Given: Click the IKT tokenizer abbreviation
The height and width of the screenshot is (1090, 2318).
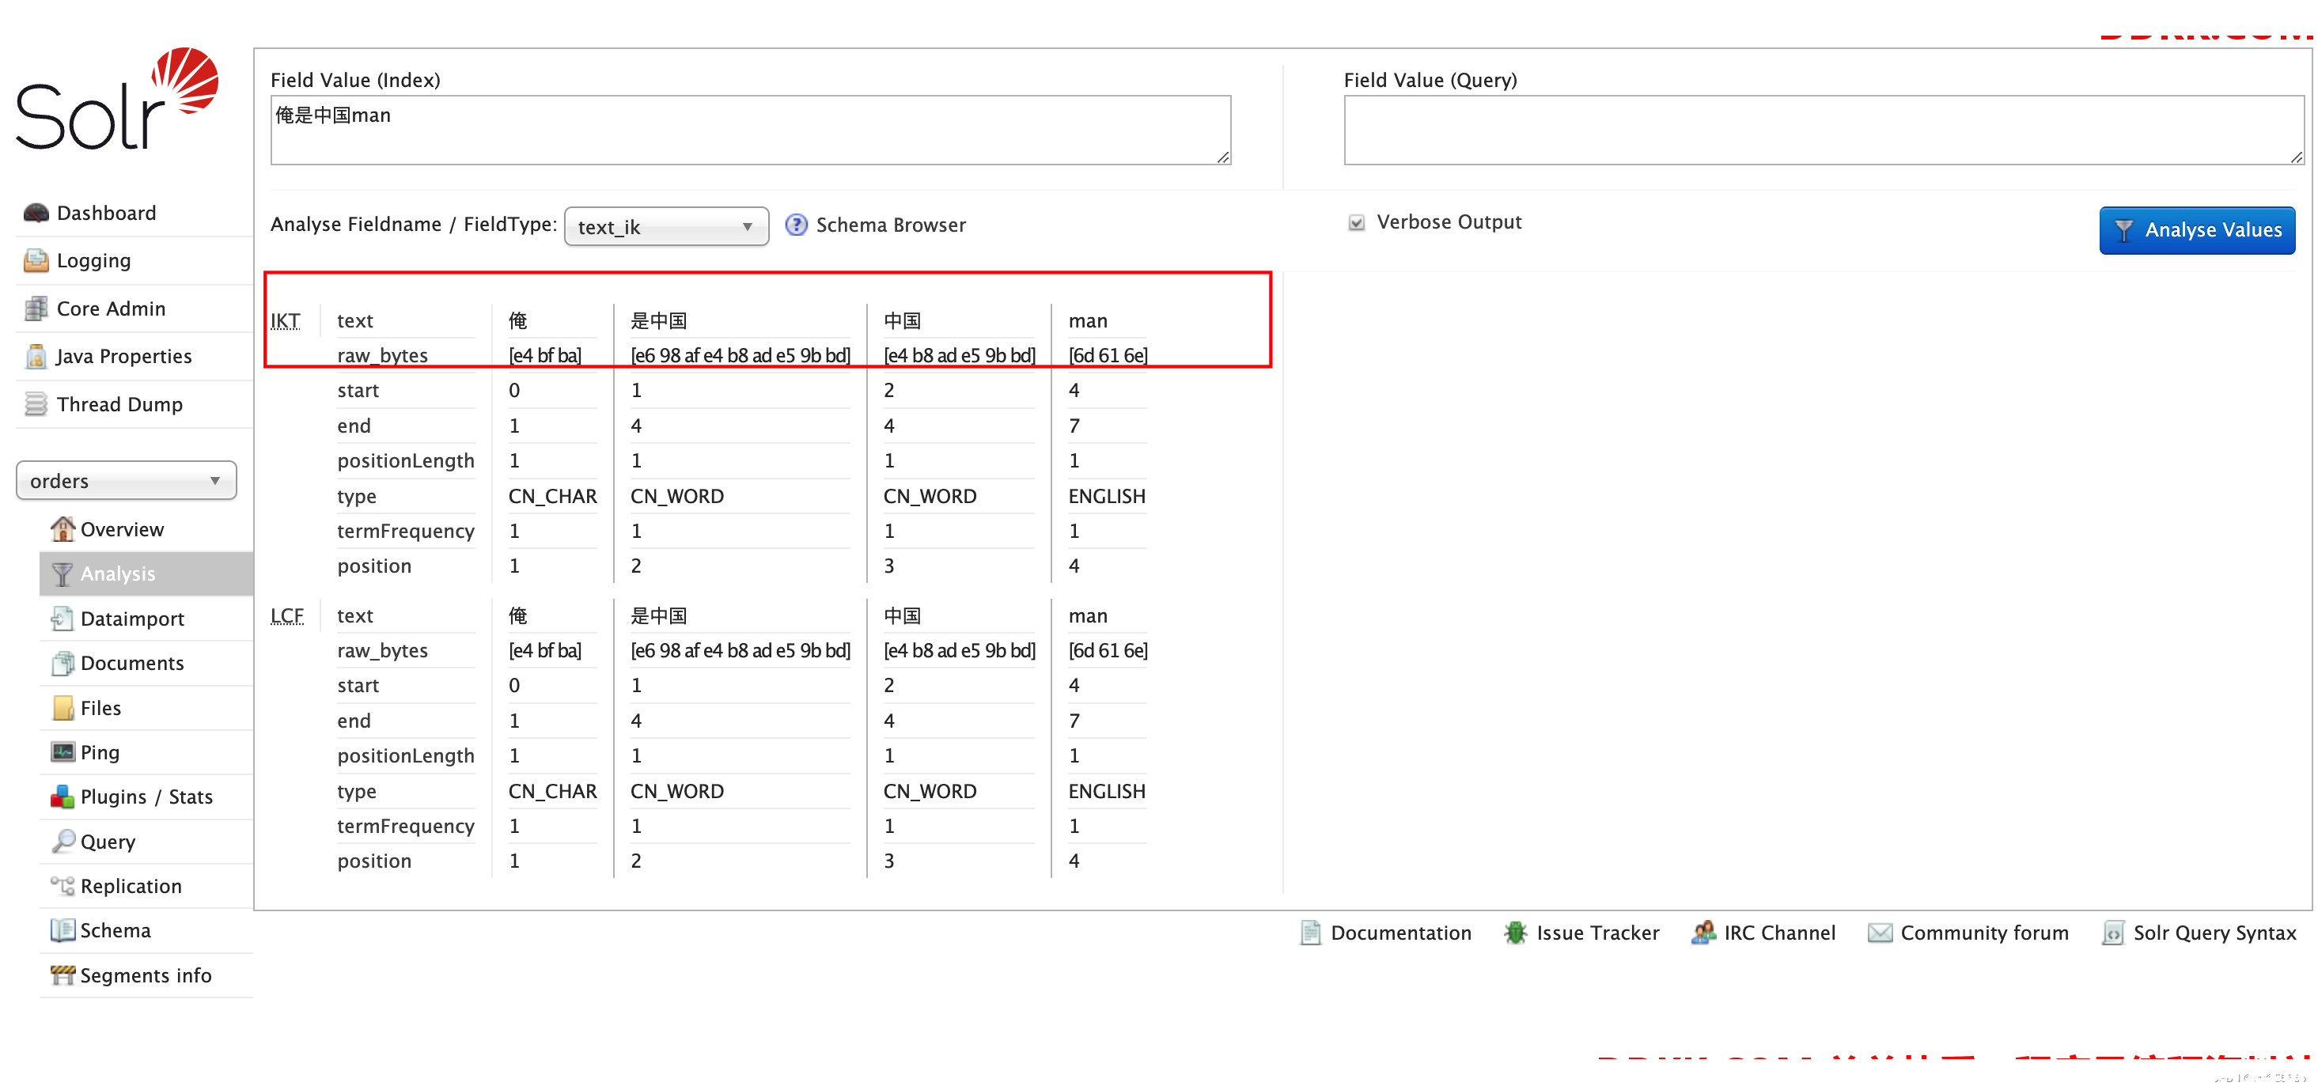Looking at the screenshot, I should tap(286, 321).
